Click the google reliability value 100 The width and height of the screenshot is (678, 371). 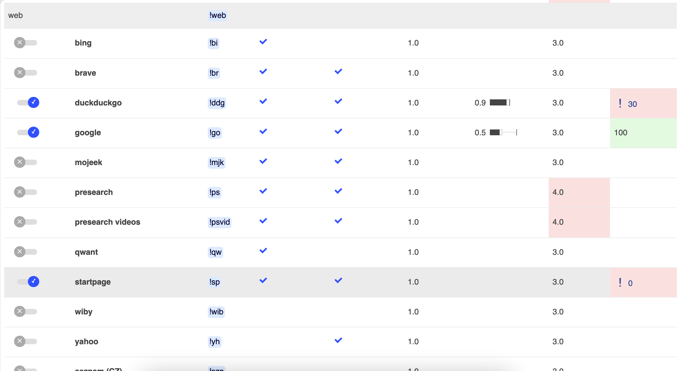point(621,133)
